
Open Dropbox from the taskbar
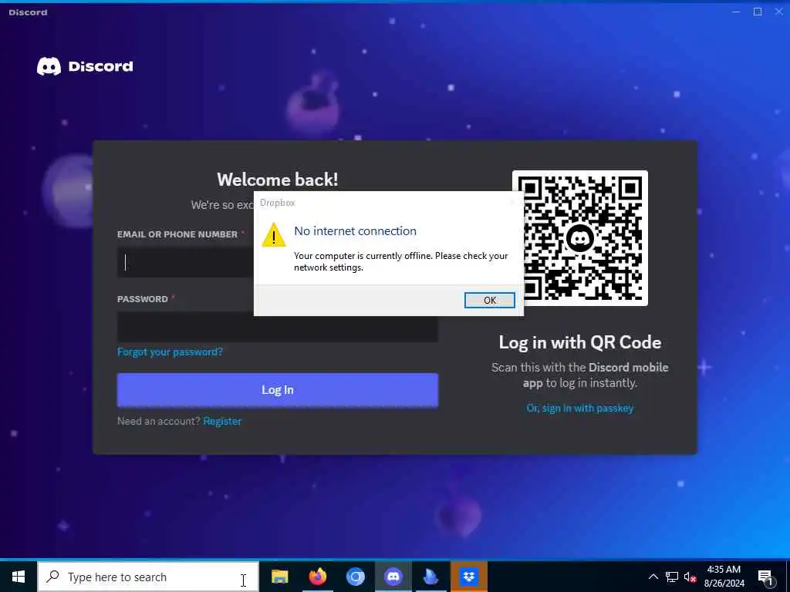[x=469, y=577]
